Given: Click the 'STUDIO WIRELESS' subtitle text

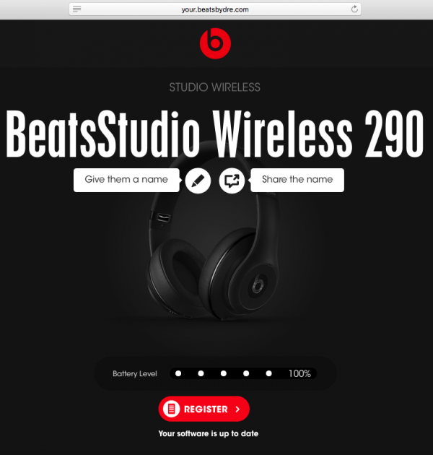Looking at the screenshot, I should tap(215, 87).
